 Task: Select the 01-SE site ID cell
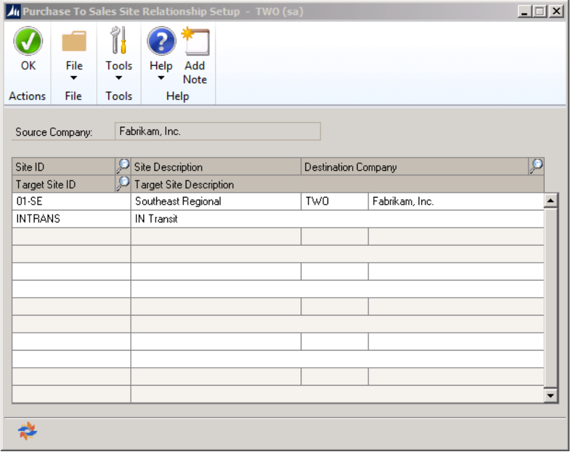point(71,201)
